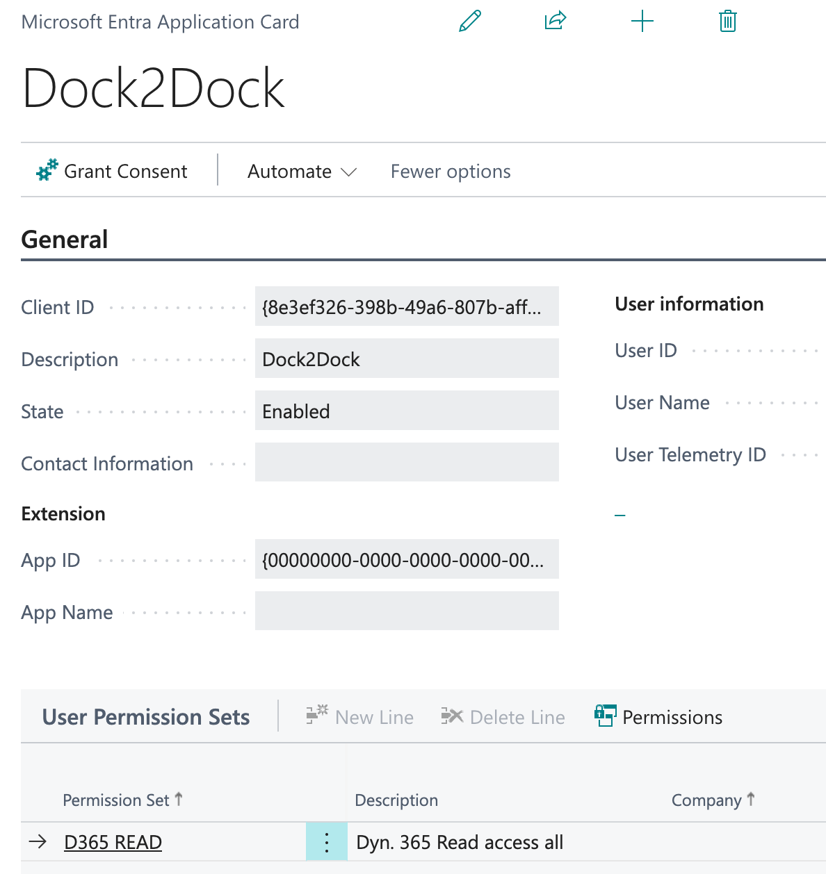Click the empty App Name field
The height and width of the screenshot is (874, 826).
407,611
